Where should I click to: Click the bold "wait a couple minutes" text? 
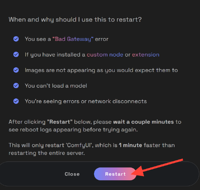[x=143, y=122]
